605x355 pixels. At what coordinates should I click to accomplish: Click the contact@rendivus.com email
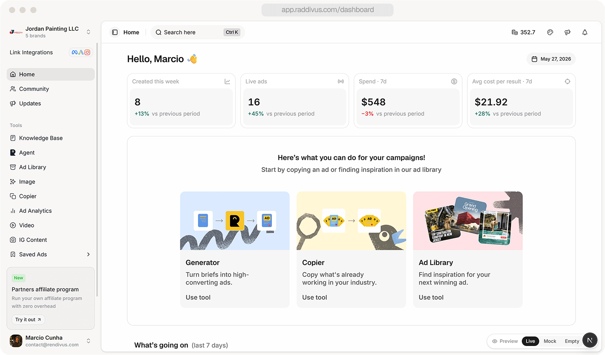click(52, 345)
